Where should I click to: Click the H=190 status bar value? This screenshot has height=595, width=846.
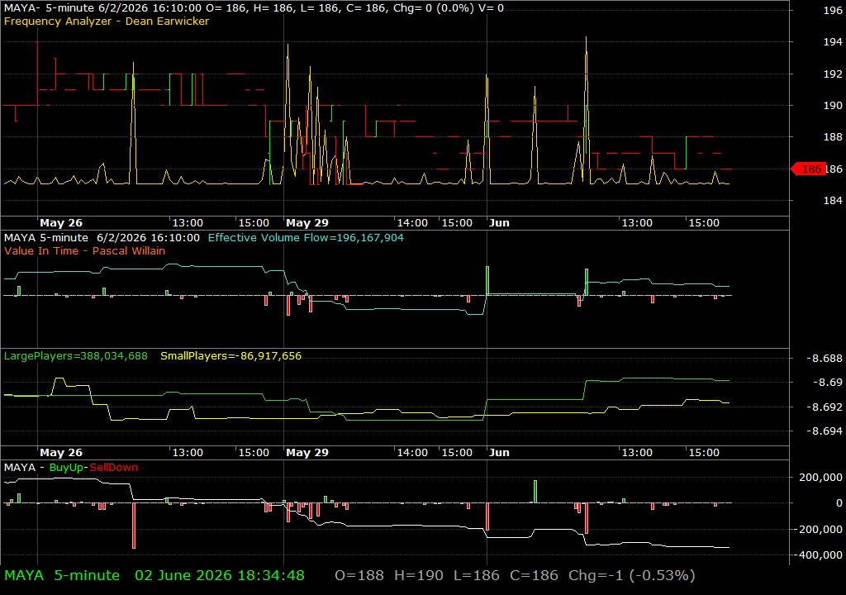pyautogui.click(x=419, y=575)
